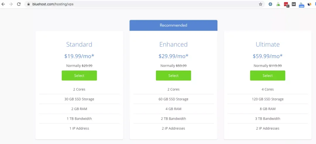Image resolution: width=316 pixels, height=144 pixels.
Task: Select the Standard VPS plan
Action: (79, 76)
